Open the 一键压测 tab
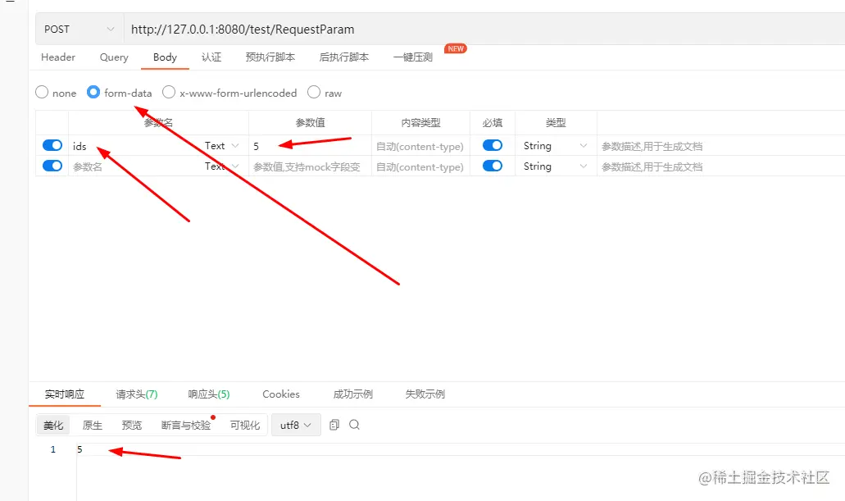The image size is (845, 501). point(413,57)
